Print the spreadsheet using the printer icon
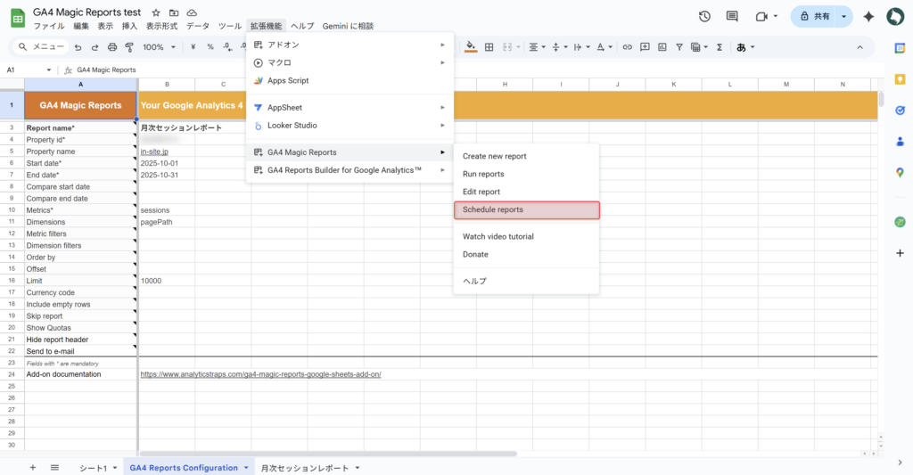 point(112,47)
